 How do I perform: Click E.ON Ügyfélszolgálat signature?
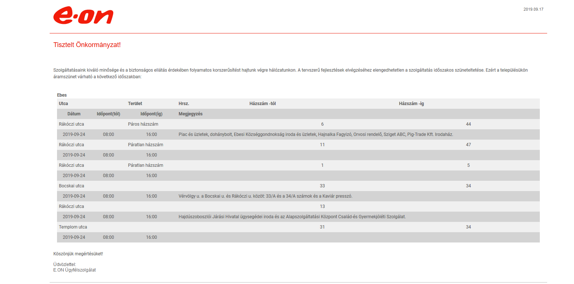pyautogui.click(x=75, y=270)
